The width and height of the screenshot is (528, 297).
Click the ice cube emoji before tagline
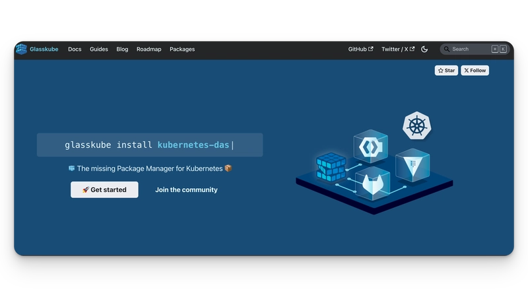point(72,168)
